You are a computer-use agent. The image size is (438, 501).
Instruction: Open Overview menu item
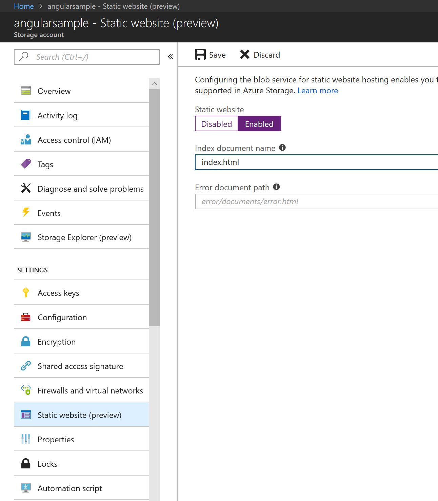point(81,91)
